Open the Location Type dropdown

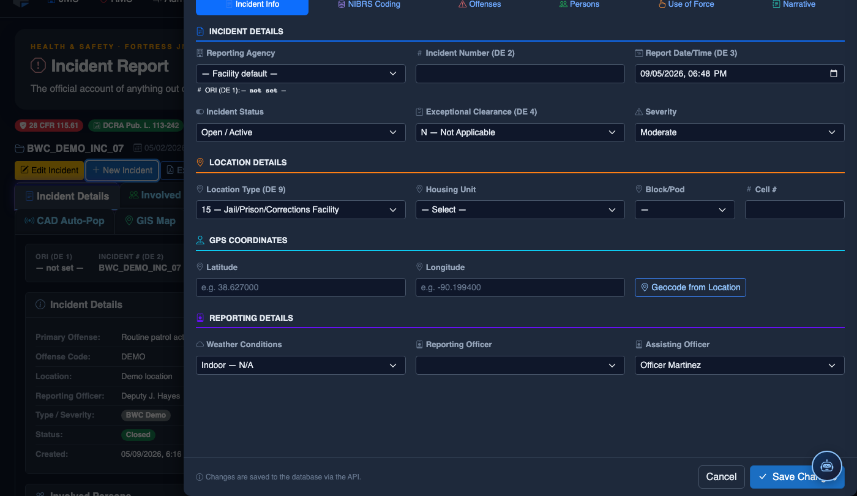(301, 210)
